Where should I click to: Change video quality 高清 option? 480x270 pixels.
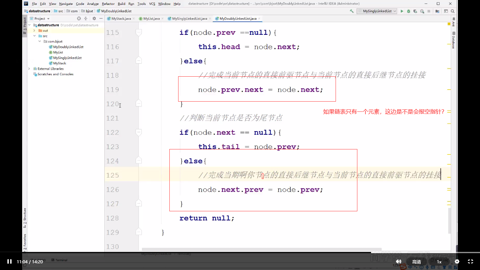(416, 262)
